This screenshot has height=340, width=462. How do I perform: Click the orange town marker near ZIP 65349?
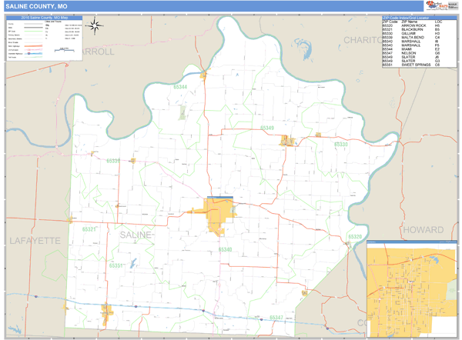click(x=288, y=140)
